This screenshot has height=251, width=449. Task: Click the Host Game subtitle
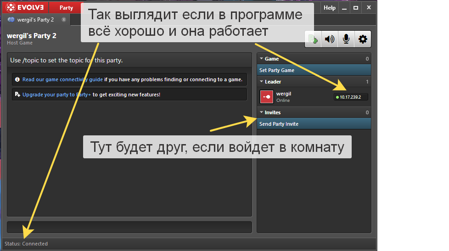pos(20,43)
